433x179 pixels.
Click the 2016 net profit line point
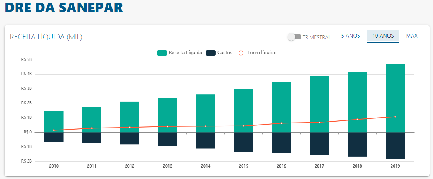click(281, 123)
